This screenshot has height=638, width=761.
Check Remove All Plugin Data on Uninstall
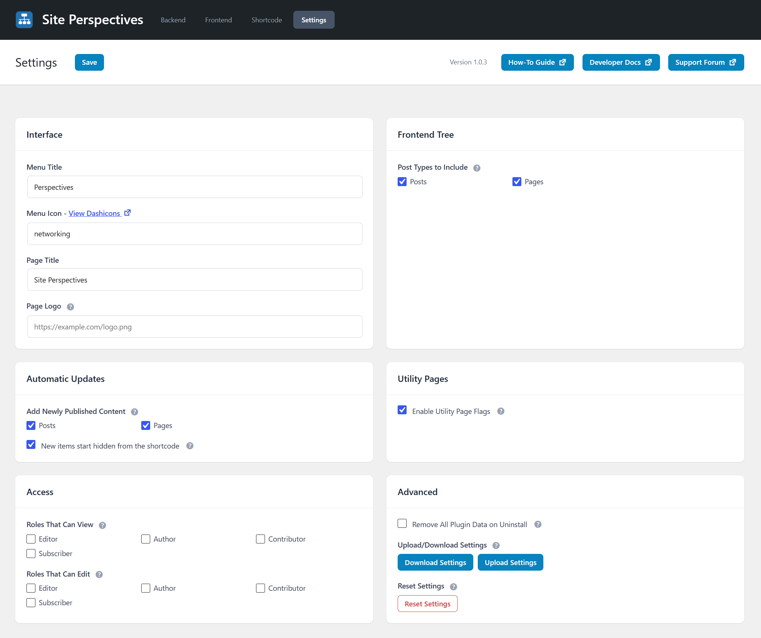(x=402, y=523)
